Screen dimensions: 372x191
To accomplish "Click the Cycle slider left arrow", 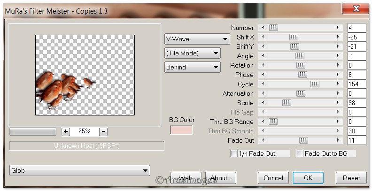I will pos(262,84).
